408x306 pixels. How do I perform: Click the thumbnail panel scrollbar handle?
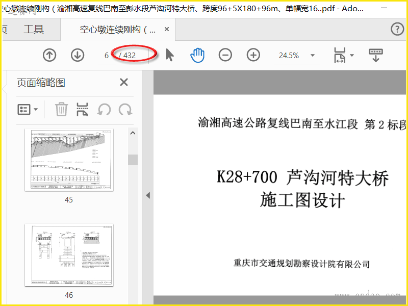tap(133, 160)
